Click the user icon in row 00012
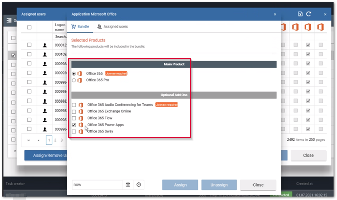337x200 pixels. pyautogui.click(x=45, y=45)
